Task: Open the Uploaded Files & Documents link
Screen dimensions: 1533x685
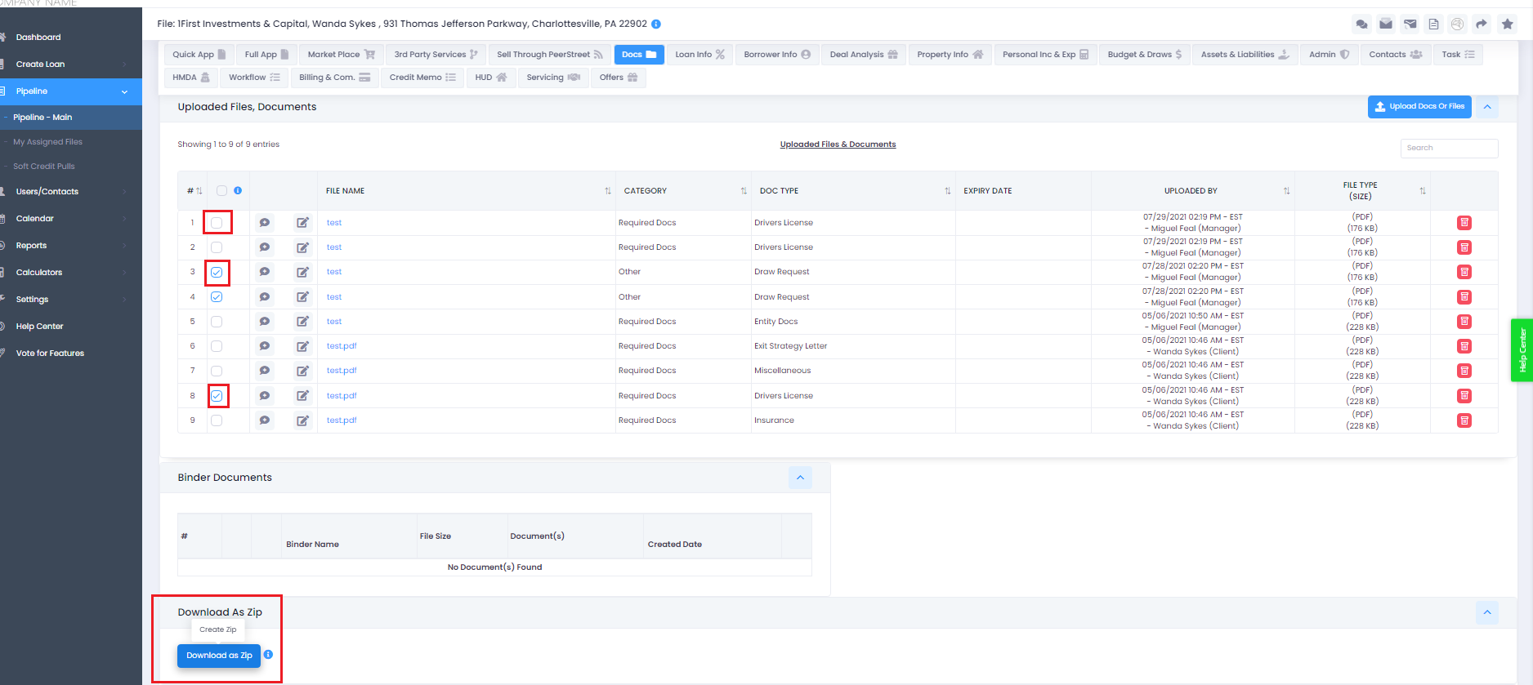Action: pyautogui.click(x=838, y=145)
